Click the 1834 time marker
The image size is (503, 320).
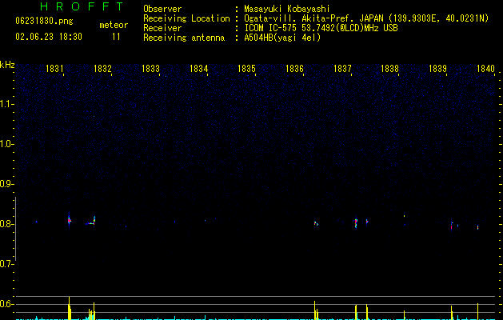[x=198, y=69]
